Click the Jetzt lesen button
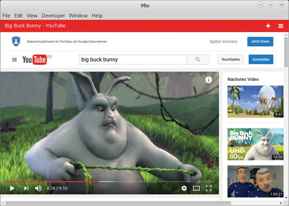Viewport: 289px width, 206px height. point(260,41)
